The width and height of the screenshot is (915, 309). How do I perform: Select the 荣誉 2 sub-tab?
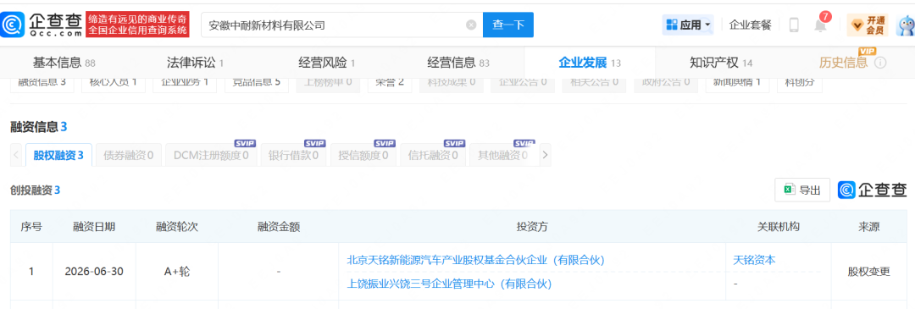391,82
